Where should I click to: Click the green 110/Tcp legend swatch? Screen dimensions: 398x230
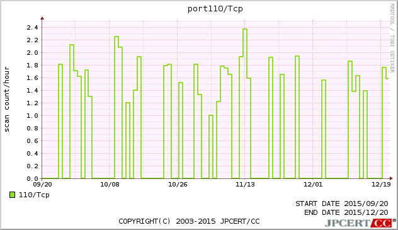(x=12, y=195)
